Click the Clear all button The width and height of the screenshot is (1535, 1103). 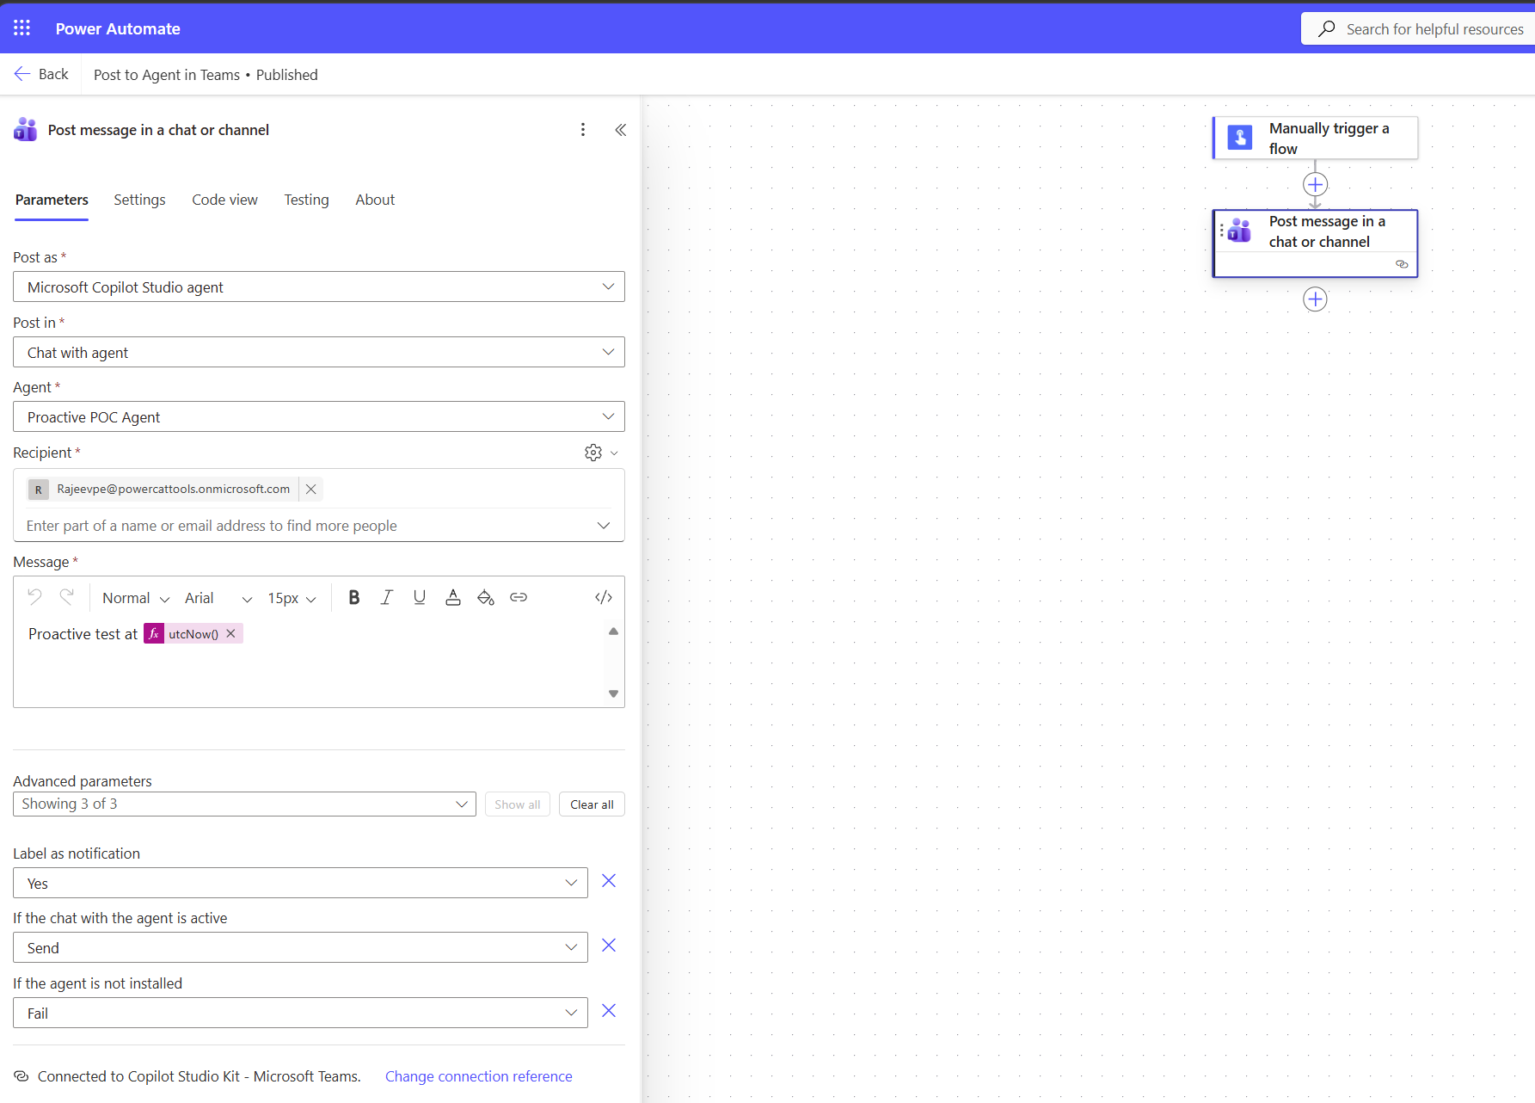pos(592,804)
